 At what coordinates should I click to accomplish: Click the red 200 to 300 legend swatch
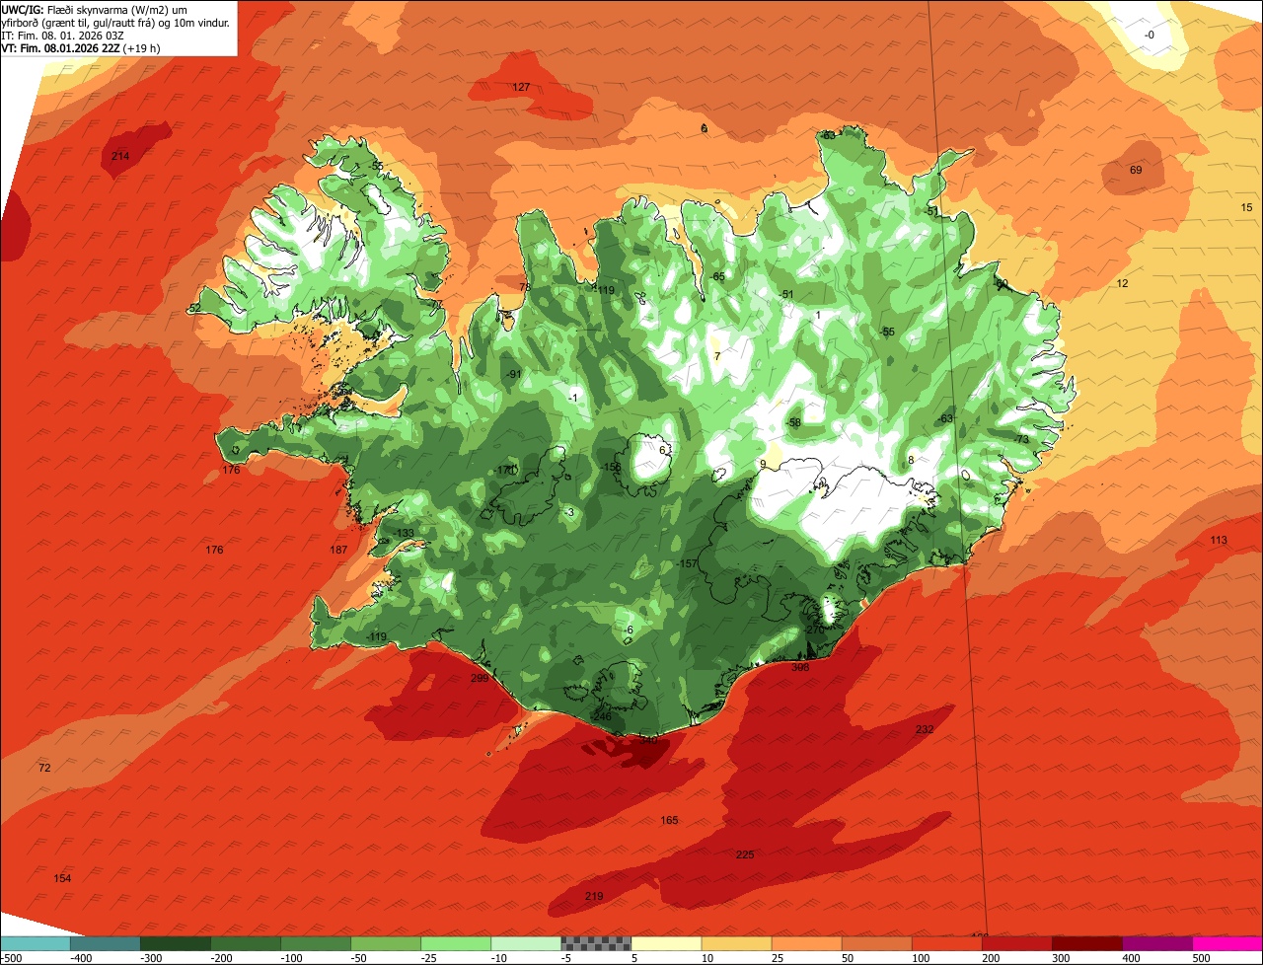click(1015, 943)
